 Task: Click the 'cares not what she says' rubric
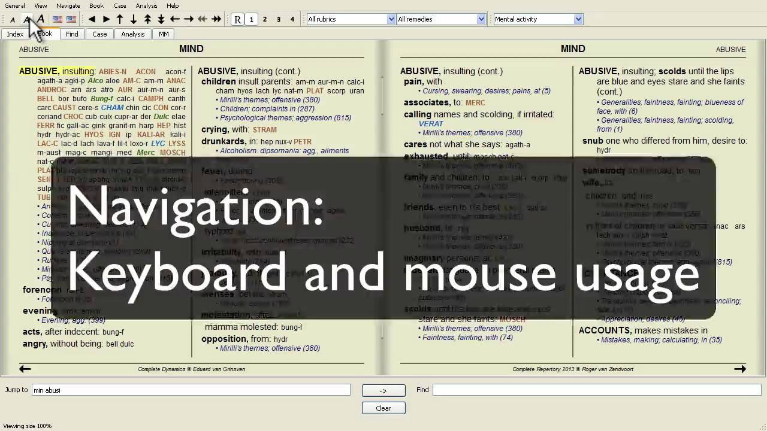pos(467,144)
